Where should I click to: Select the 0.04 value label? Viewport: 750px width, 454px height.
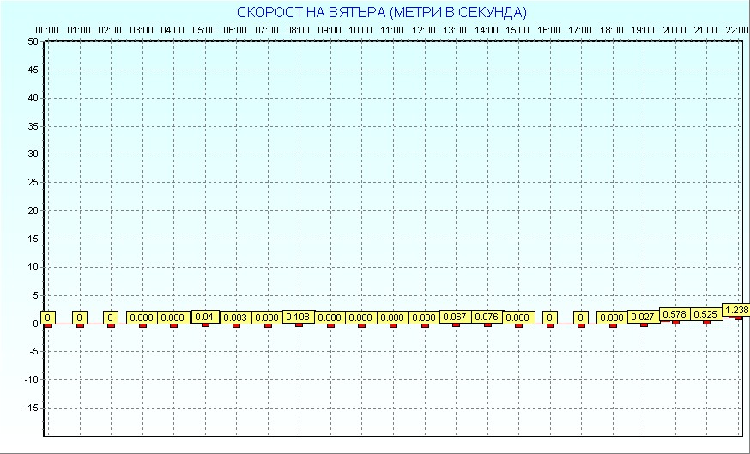pyautogui.click(x=204, y=317)
